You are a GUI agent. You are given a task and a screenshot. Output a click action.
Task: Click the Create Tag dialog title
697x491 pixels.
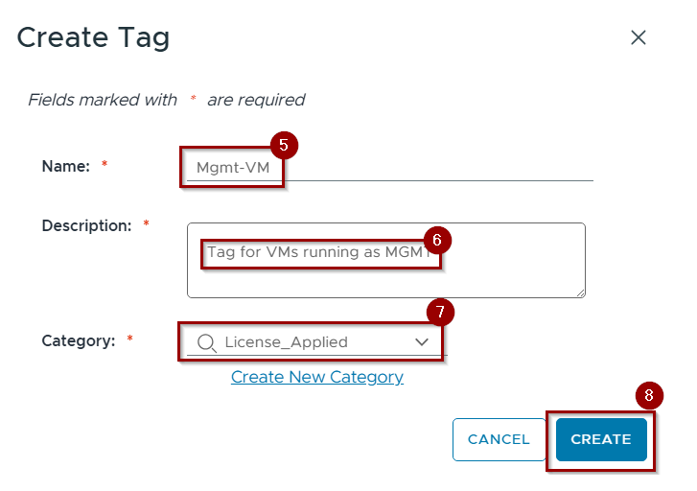93,37
